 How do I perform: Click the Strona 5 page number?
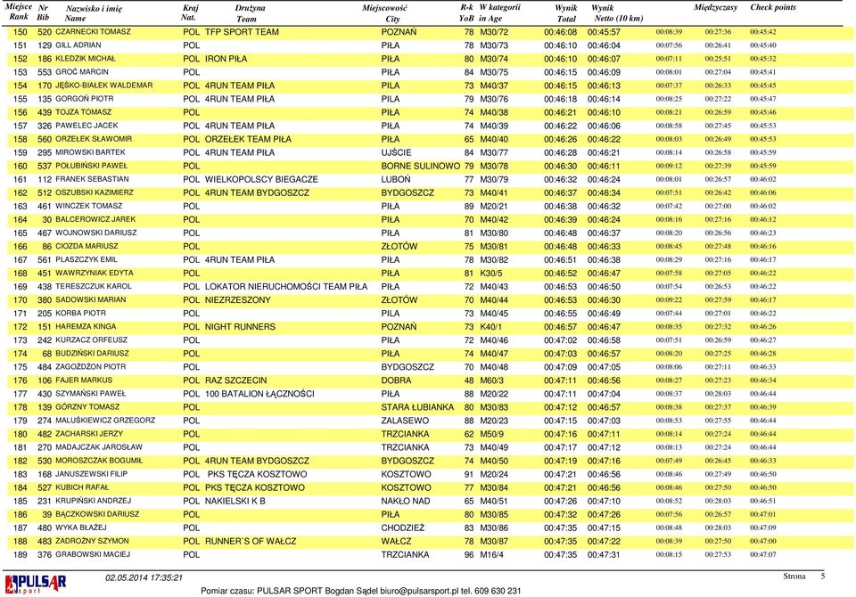803,577
